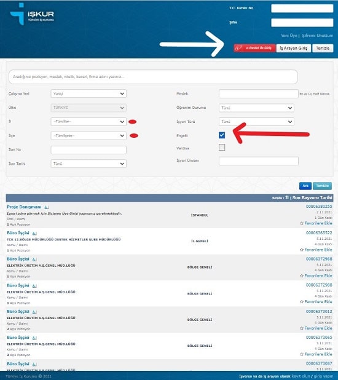Click the Ara search button
Viewport: 338px width, 380px height.
tap(305, 186)
